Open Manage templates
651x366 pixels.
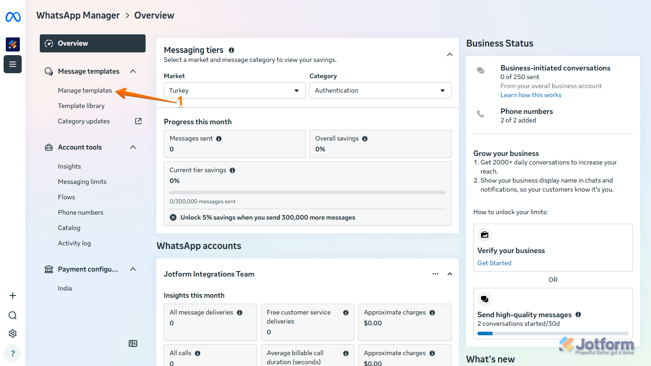[x=85, y=90]
